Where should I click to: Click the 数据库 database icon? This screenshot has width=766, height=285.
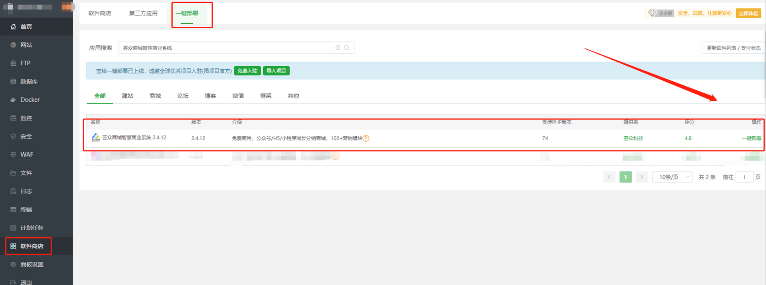(13, 82)
